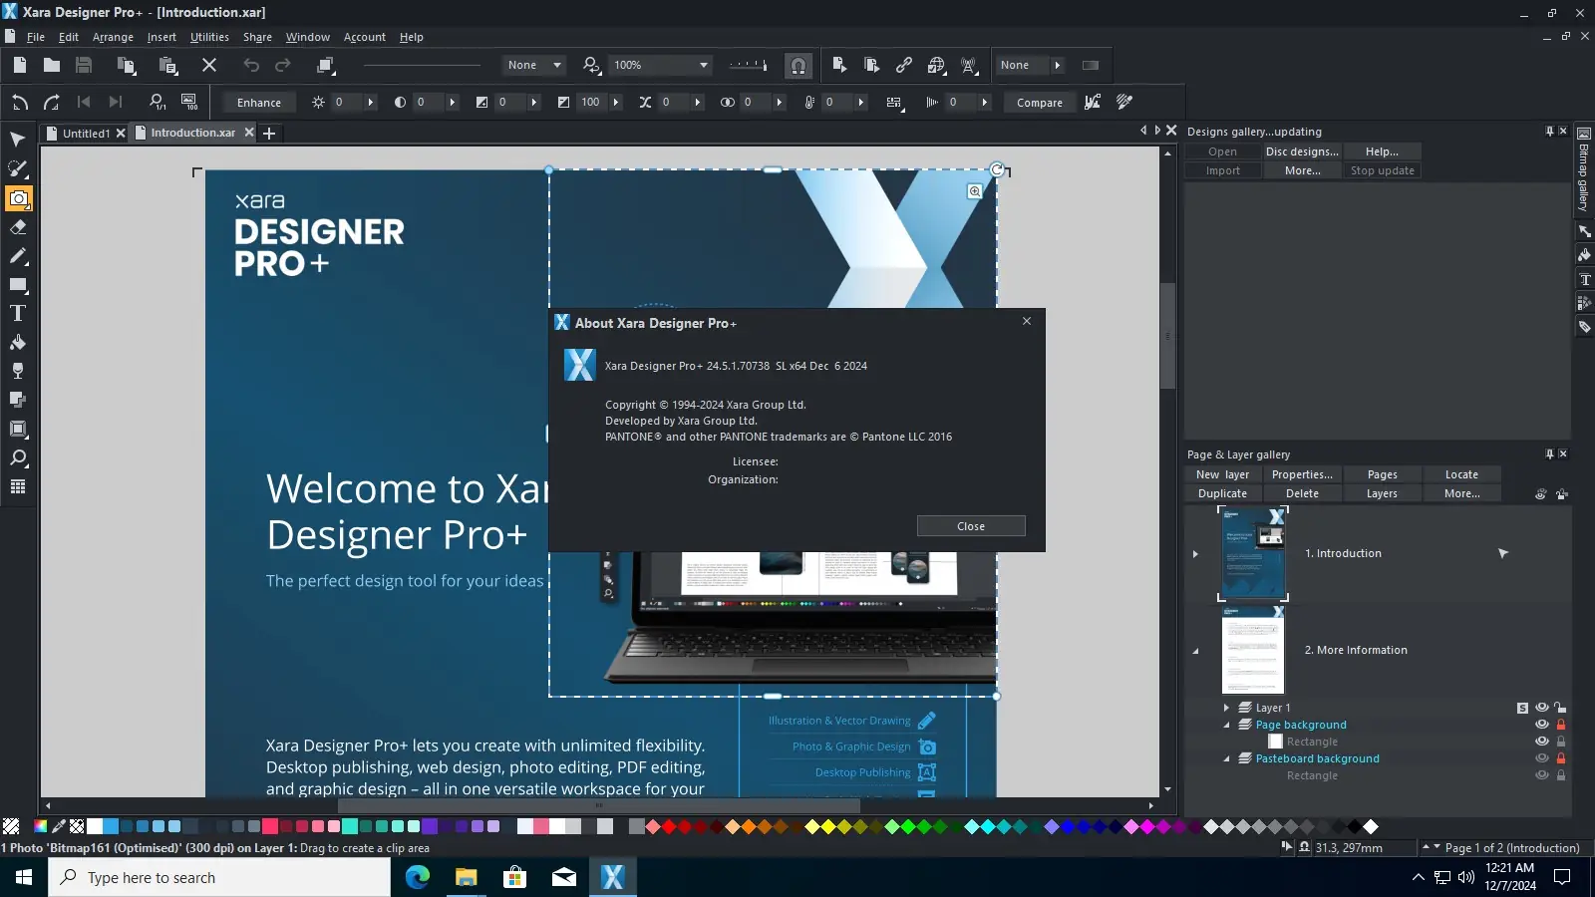Create a new document from toolbar
Image resolution: width=1595 pixels, height=897 pixels.
[x=20, y=65]
